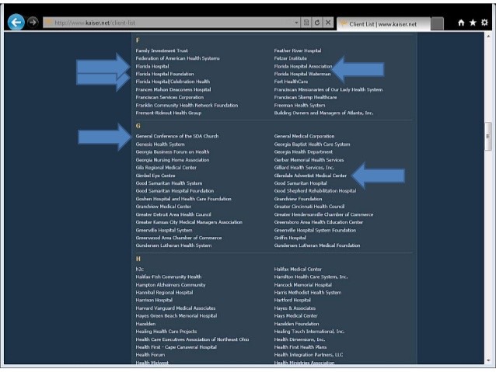Click Family Investment Trust
This screenshot has width=496, height=372.
[x=162, y=50]
